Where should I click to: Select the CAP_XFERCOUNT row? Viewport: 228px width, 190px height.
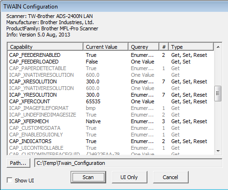click(x=110, y=101)
